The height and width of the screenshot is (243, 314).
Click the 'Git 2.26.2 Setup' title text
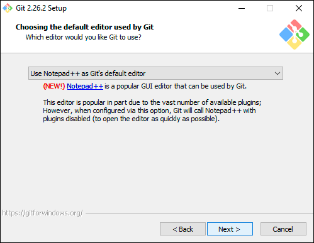click(42, 8)
